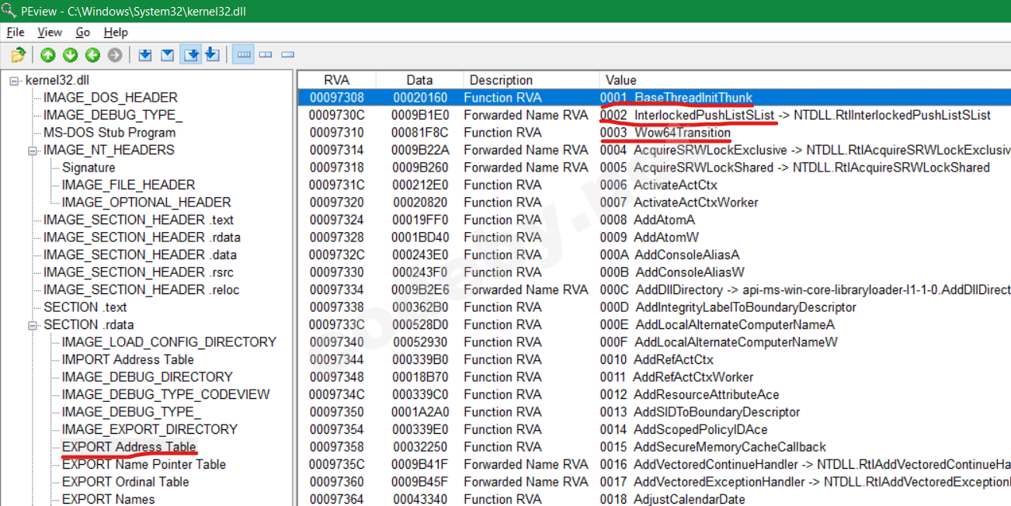1011x506 pixels.
Task: Click the green left arrow back icon
Action: 92,55
